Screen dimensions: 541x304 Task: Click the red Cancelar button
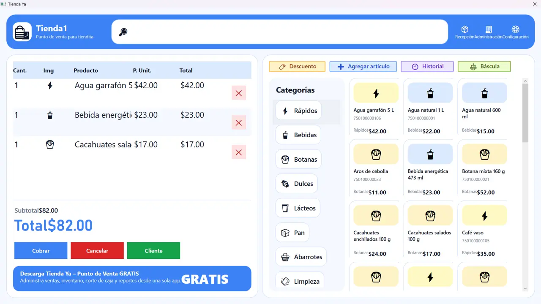click(x=97, y=250)
